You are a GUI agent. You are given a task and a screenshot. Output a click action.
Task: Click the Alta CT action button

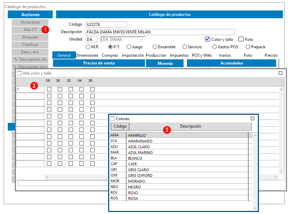(x=30, y=30)
